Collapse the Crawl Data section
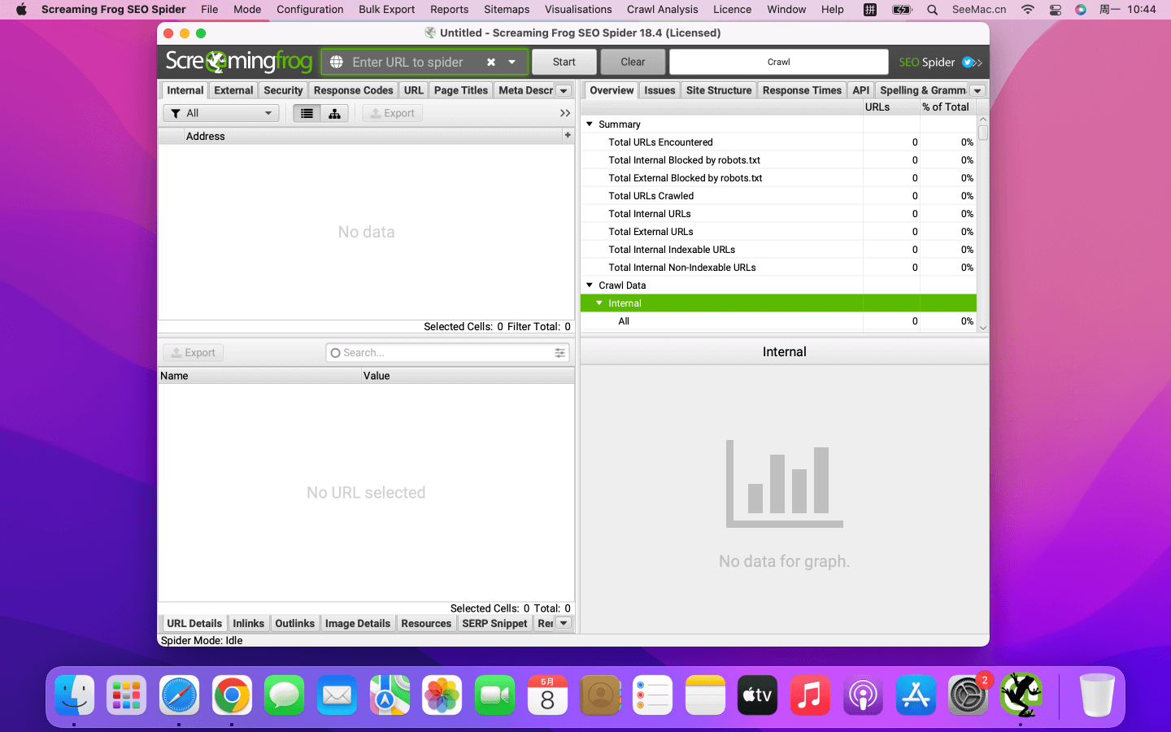The height and width of the screenshot is (732, 1171). point(590,285)
